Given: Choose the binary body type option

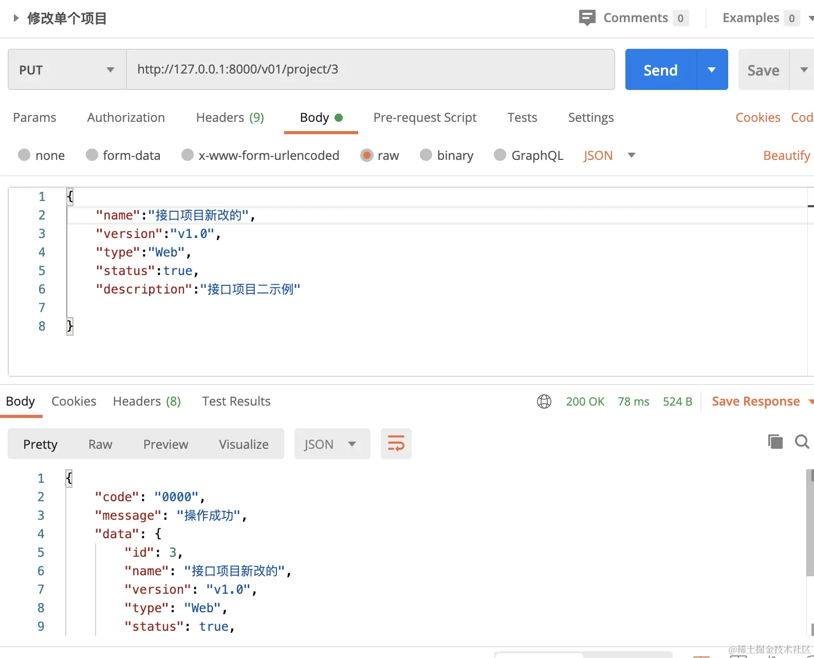Looking at the screenshot, I should (x=426, y=155).
